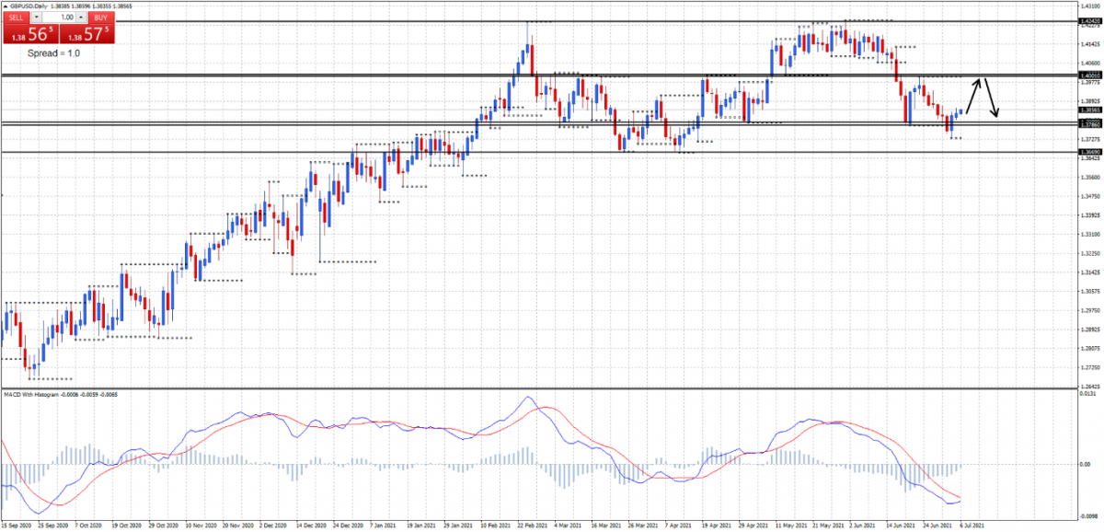
Task: Click the Spread = 1.0 text
Action: tap(60, 53)
